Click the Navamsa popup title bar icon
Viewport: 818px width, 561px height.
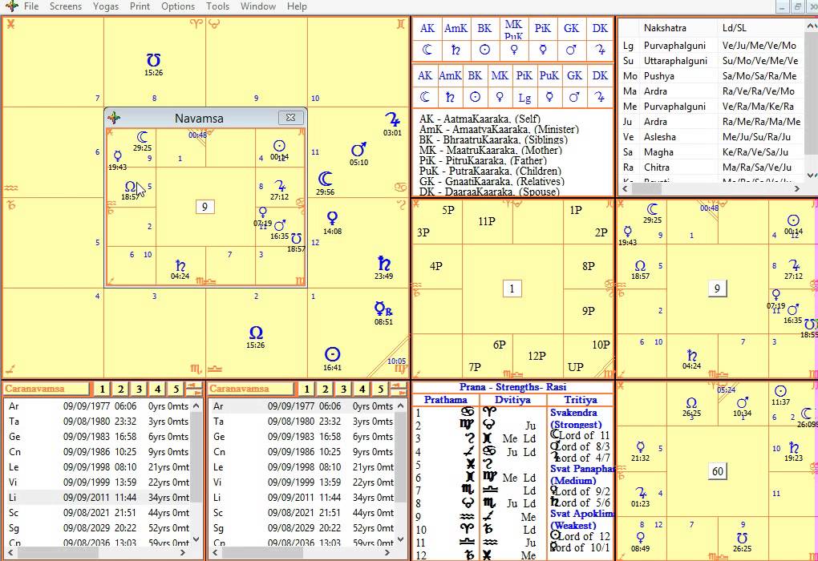pyautogui.click(x=114, y=118)
